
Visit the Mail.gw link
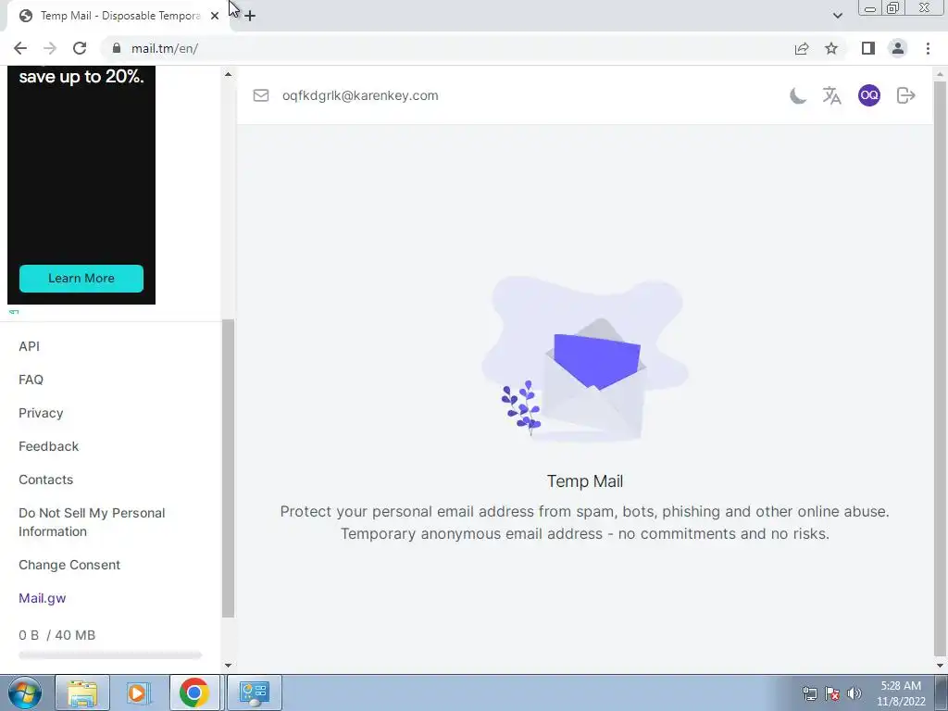click(x=43, y=598)
